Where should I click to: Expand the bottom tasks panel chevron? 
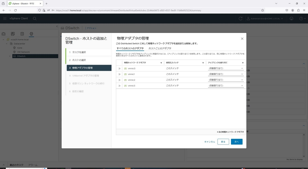pyautogui.click(x=4, y=165)
